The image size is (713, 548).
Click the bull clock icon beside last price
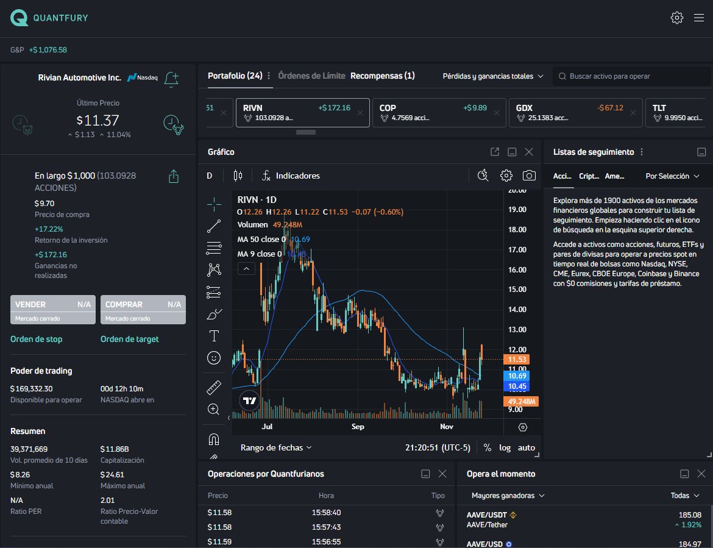point(173,124)
